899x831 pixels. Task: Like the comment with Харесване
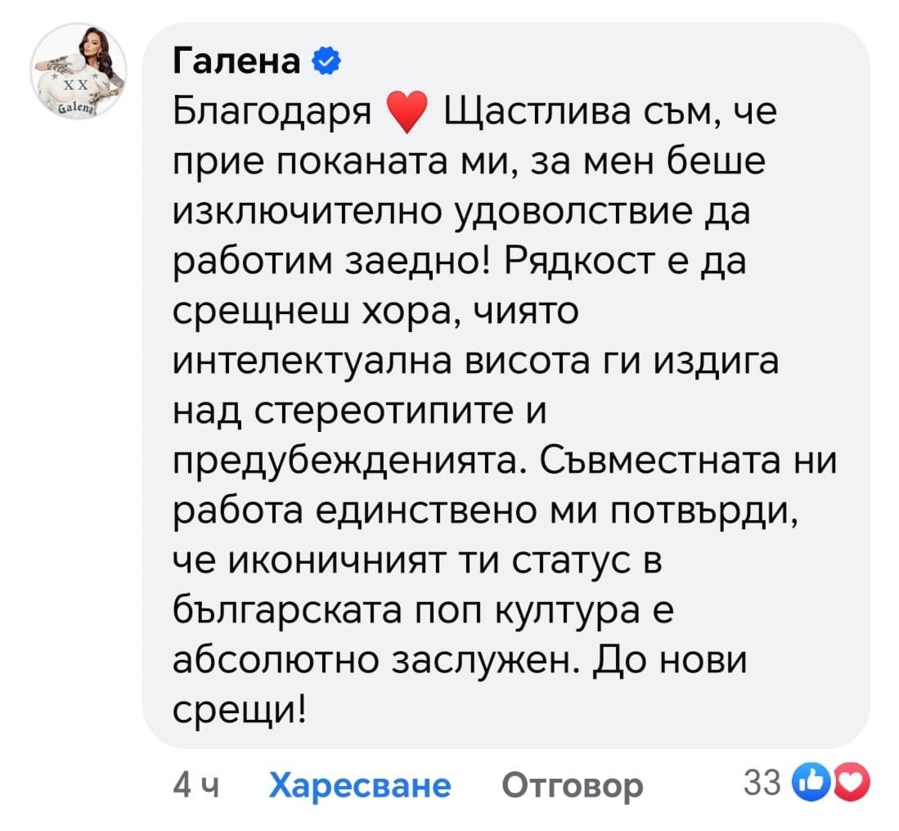coord(360,785)
